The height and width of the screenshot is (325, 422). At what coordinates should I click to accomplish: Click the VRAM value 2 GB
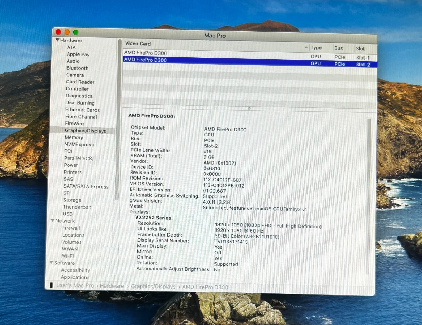[x=209, y=157]
